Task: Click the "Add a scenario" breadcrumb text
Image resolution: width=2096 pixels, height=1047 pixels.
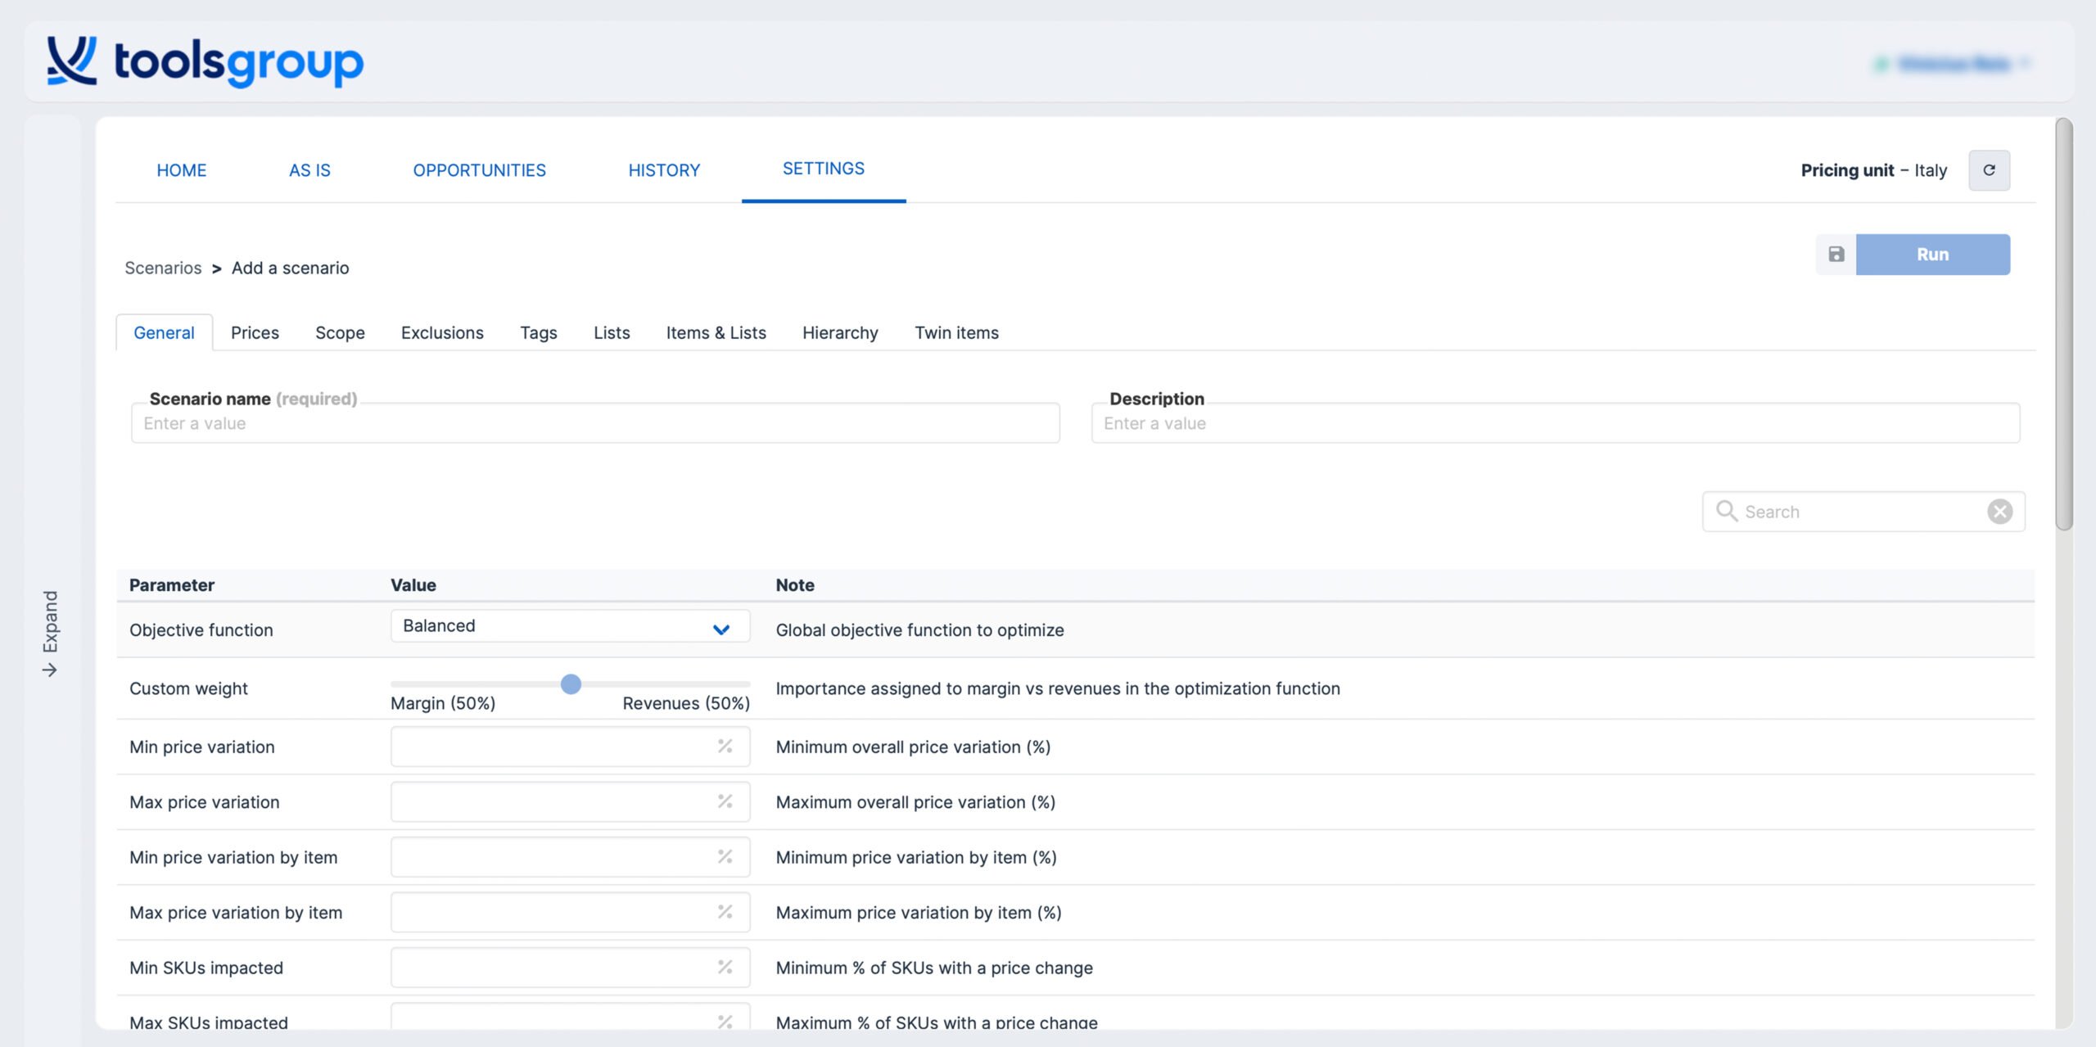Action: click(290, 268)
